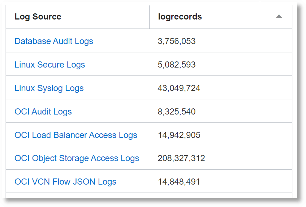This screenshot has height=207, width=306.
Task: Select the 3,756,053 record count cell
Action: pyautogui.click(x=177, y=41)
